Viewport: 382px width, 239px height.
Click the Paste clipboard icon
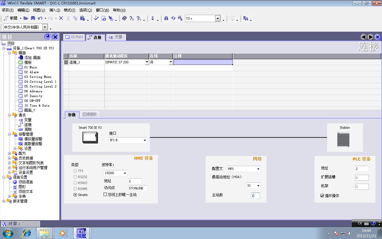pos(83,18)
